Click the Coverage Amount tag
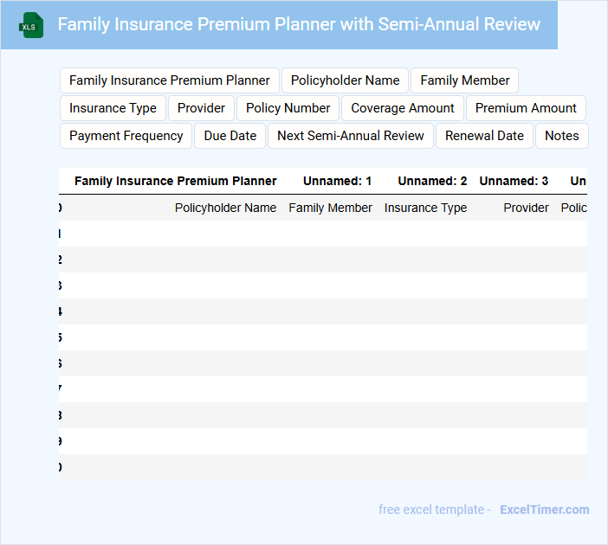The image size is (608, 545). tap(403, 108)
